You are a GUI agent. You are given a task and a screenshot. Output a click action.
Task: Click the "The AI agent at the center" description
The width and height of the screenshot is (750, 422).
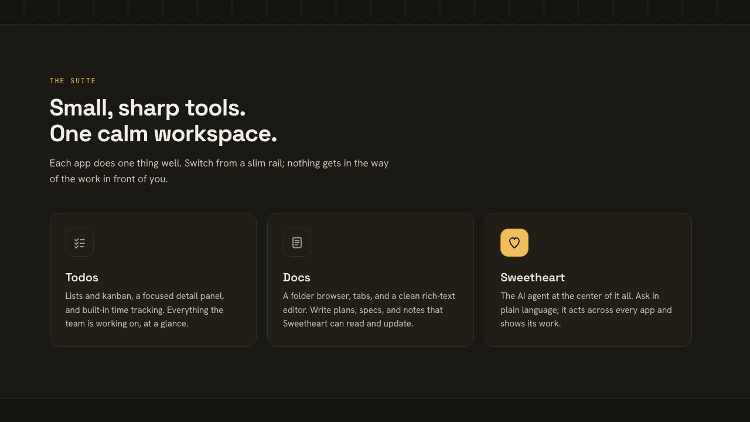click(x=586, y=309)
